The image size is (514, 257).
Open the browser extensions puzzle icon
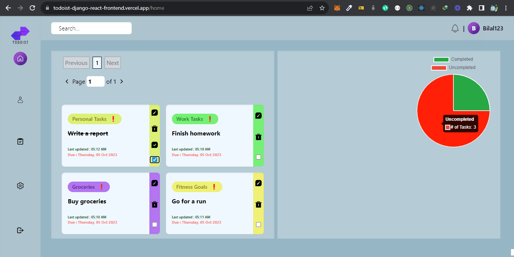[x=469, y=8]
